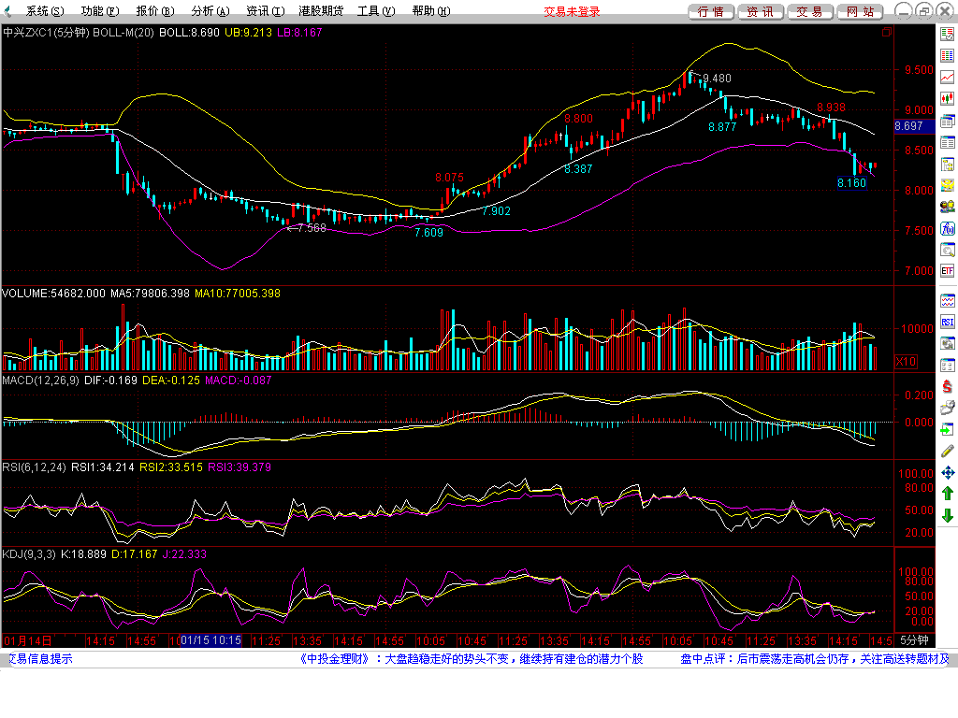The image size is (958, 718).
Task: Open the 工具(V) menu
Action: pos(376,11)
